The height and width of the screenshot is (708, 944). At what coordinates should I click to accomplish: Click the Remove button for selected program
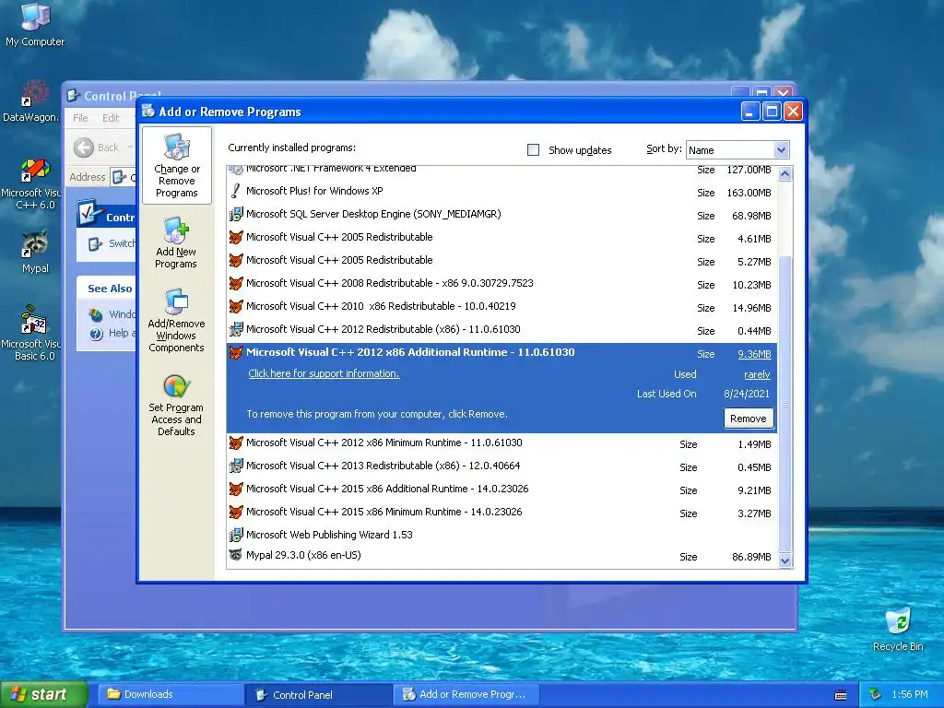click(749, 419)
